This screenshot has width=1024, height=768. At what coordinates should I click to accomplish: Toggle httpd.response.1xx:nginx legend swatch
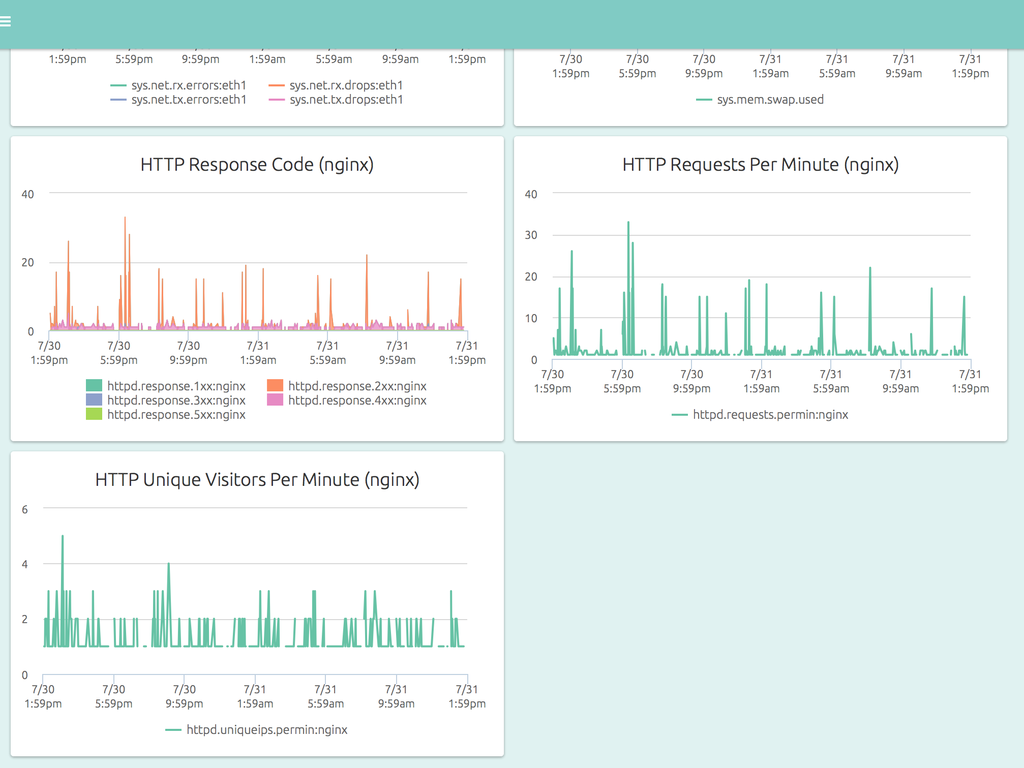tap(94, 386)
